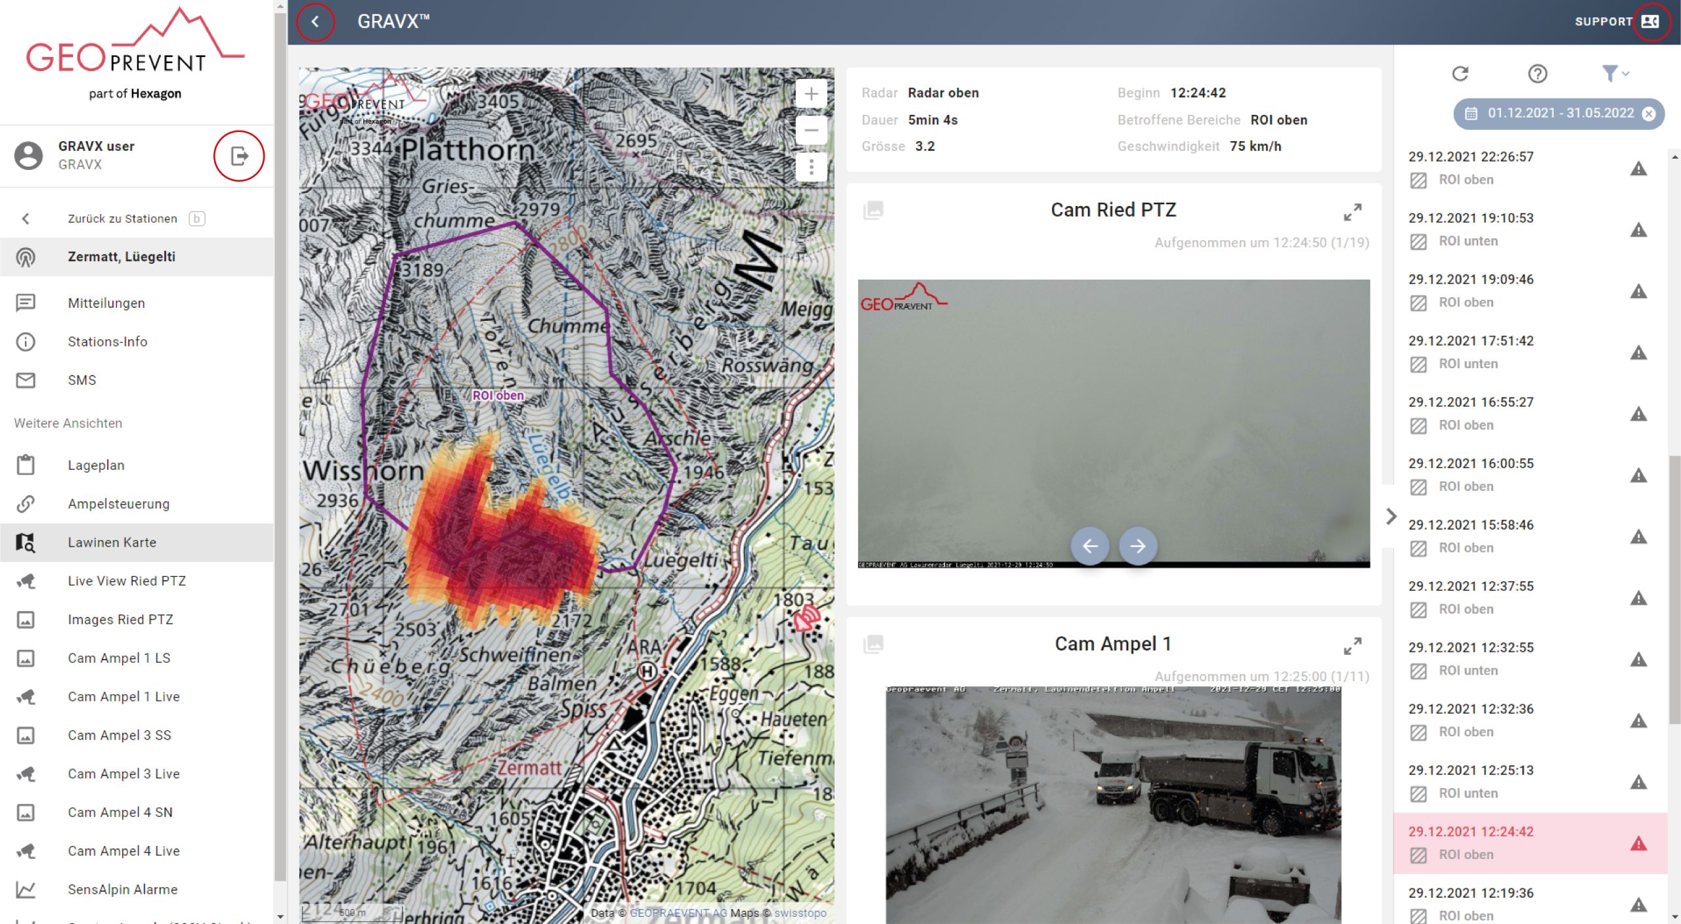Open SensAlpin Alarme view
This screenshot has height=924, width=1681.
coord(137,890)
